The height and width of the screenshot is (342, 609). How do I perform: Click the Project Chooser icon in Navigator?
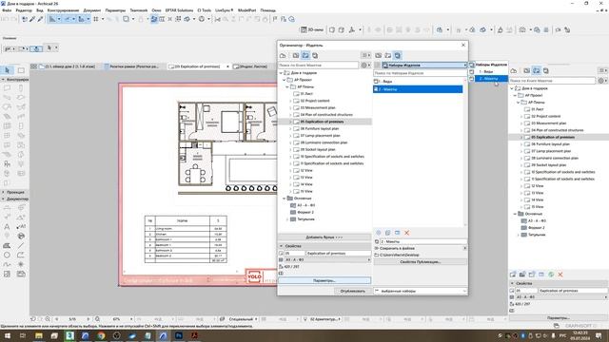click(514, 70)
